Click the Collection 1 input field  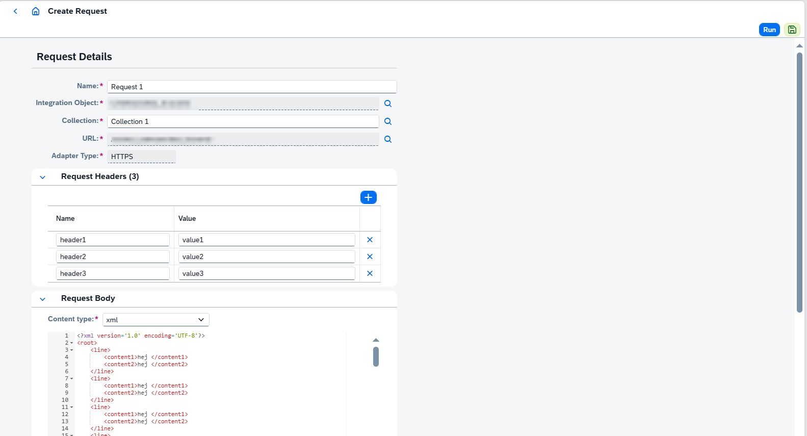(243, 121)
